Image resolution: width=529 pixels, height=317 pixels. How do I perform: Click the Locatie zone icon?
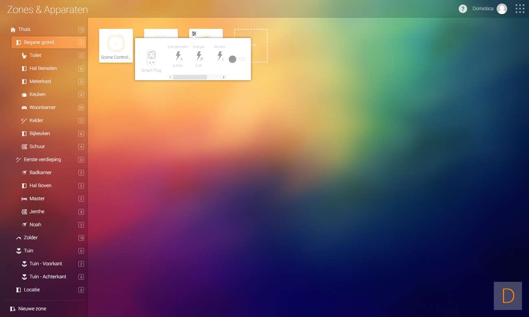tap(19, 290)
